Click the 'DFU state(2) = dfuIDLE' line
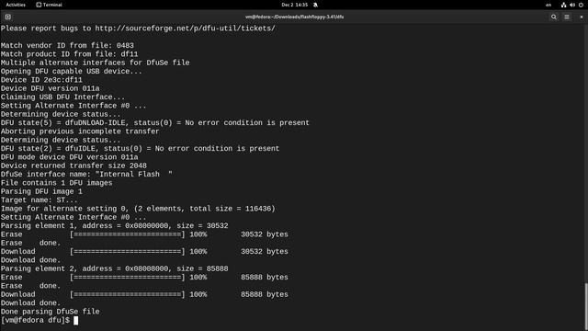588x331 pixels. coord(140,149)
